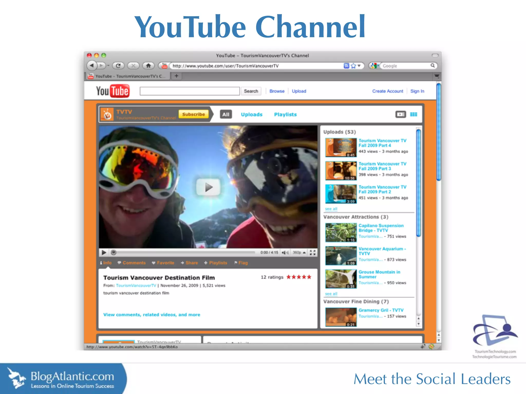Open a new tab with plus button
526x394 pixels.
[176, 76]
